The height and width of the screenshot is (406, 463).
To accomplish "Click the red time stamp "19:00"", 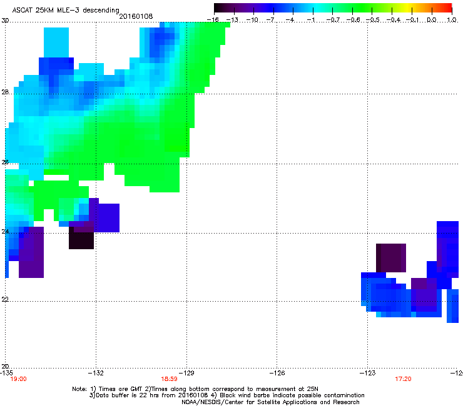I will coord(18,379).
